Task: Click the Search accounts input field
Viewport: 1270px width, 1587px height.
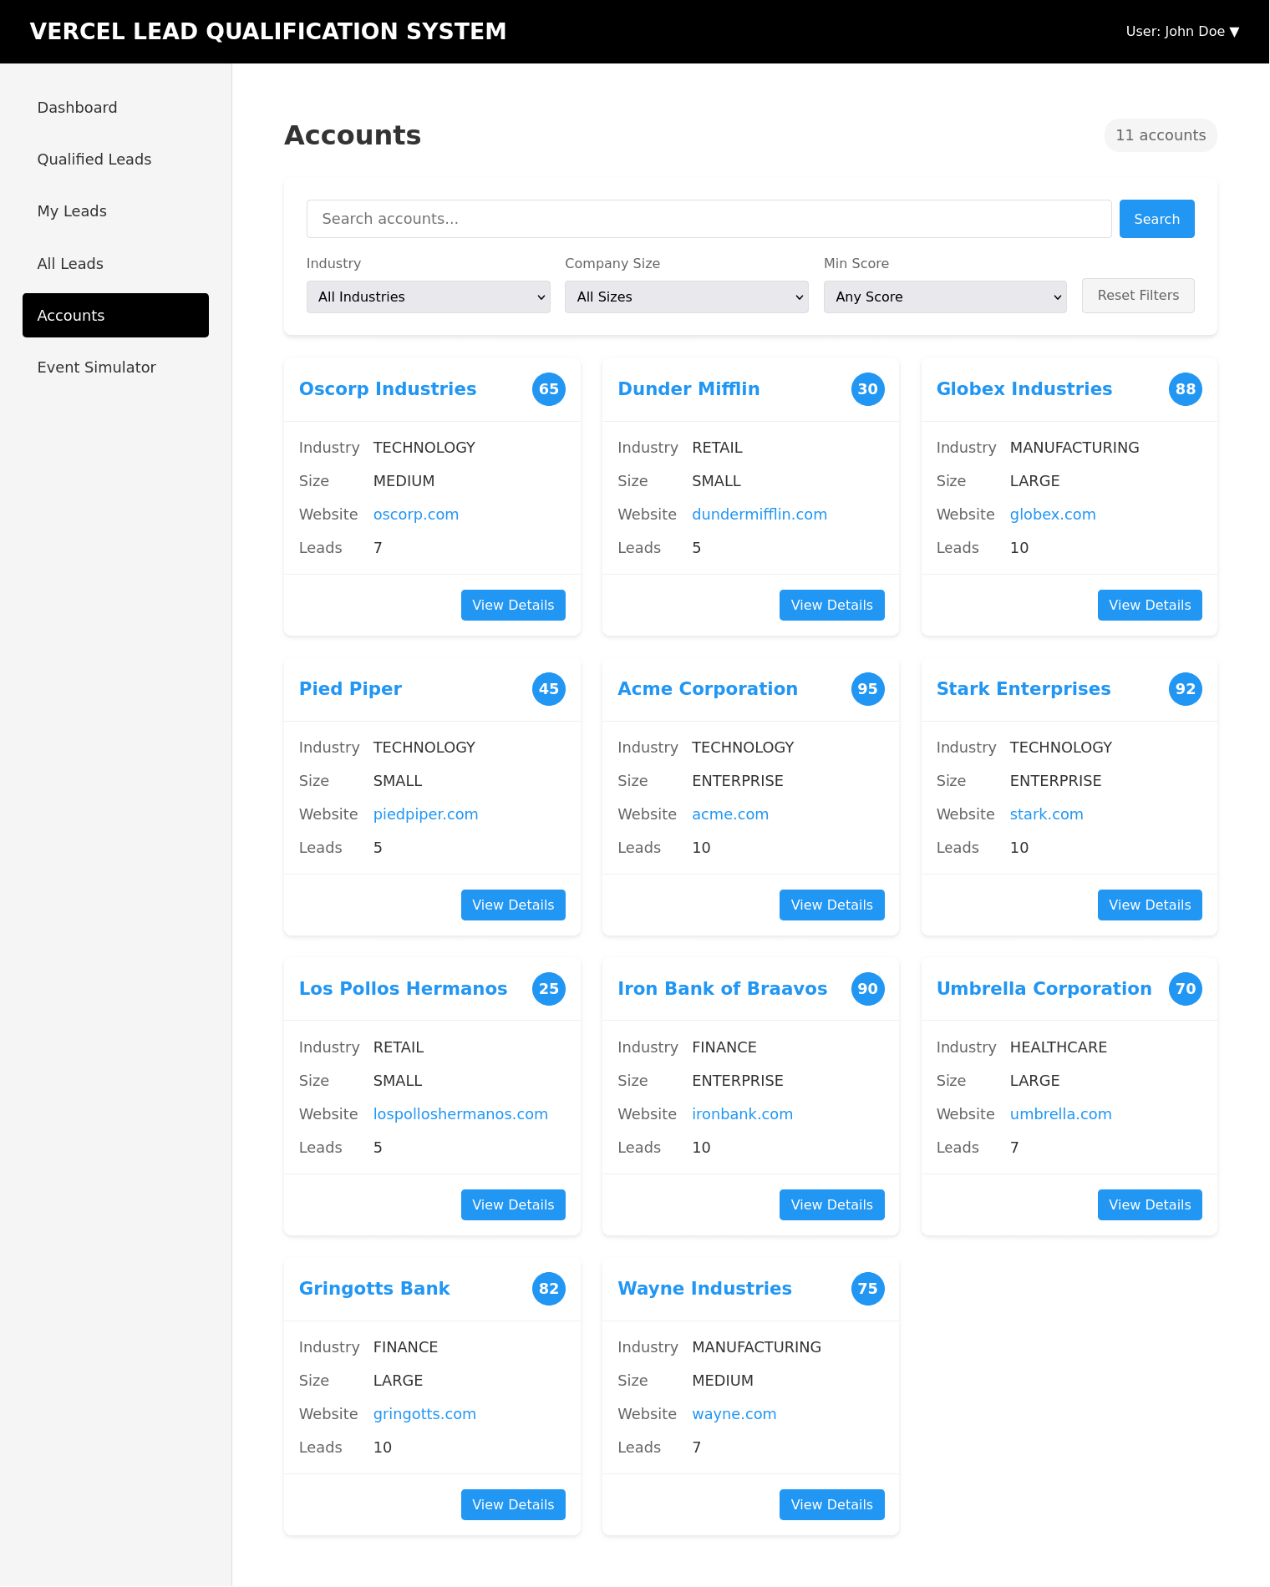Action: pyautogui.click(x=709, y=219)
